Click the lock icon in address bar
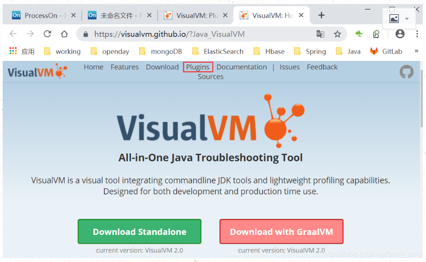This screenshot has width=426, height=262. pos(85,34)
